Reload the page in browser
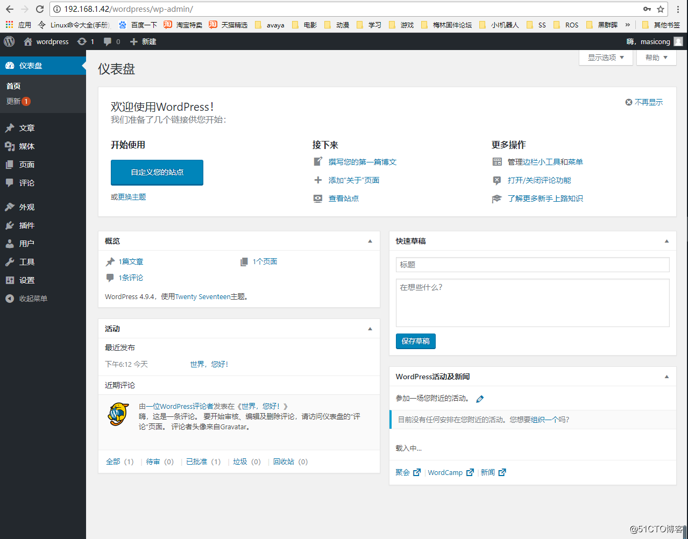 click(x=40, y=9)
